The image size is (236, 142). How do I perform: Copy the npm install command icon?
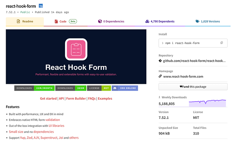coord(222,43)
